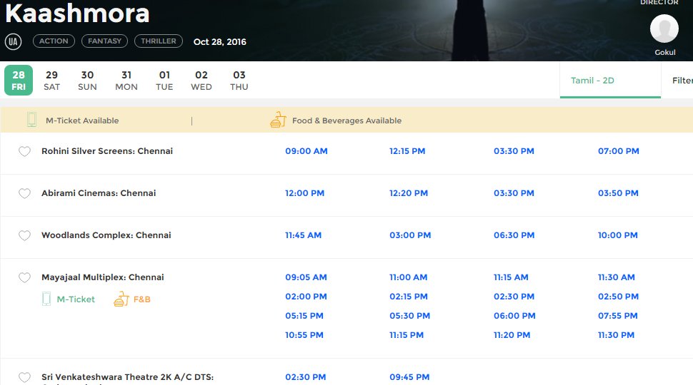Open Mayajaal Multiplex: Chennai venue
693x385 pixels.
(x=103, y=277)
